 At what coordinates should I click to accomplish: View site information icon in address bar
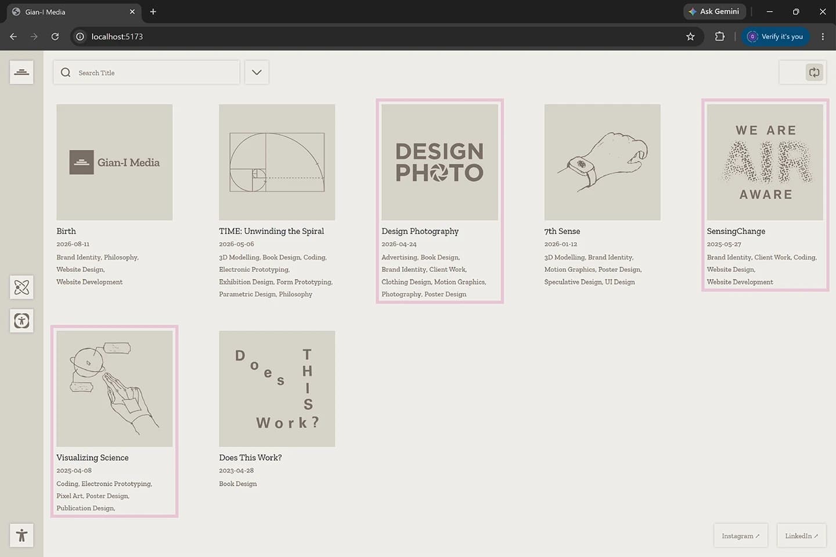click(81, 37)
